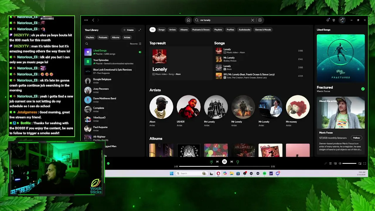Select the Albums search tab
375x211 pixels.
pos(184,30)
